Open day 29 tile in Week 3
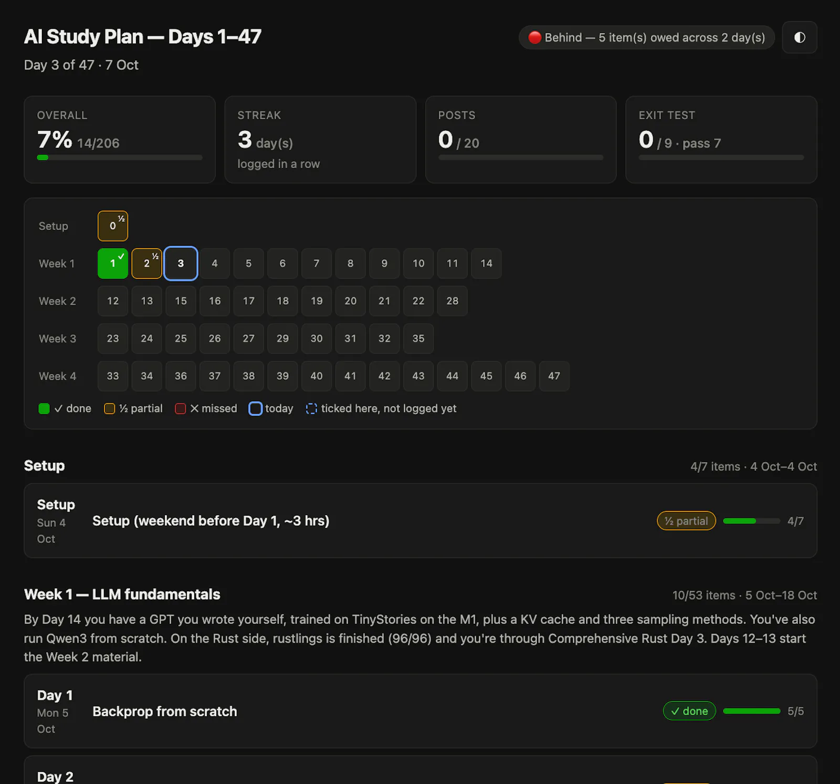 pyautogui.click(x=282, y=339)
